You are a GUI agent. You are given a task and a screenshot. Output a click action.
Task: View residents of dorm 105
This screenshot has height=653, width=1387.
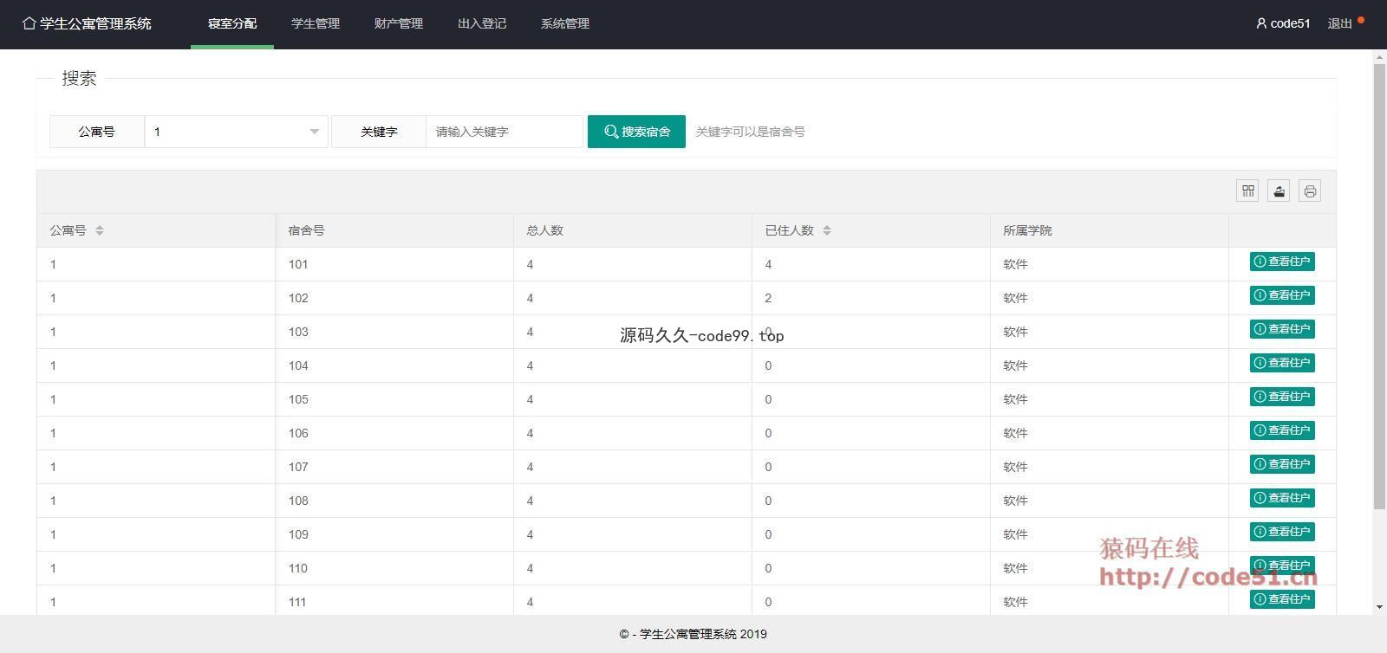1282,397
